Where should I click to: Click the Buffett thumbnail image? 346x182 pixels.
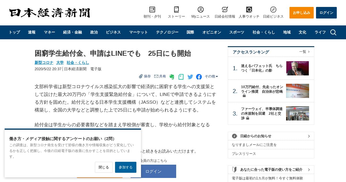point(298,68)
